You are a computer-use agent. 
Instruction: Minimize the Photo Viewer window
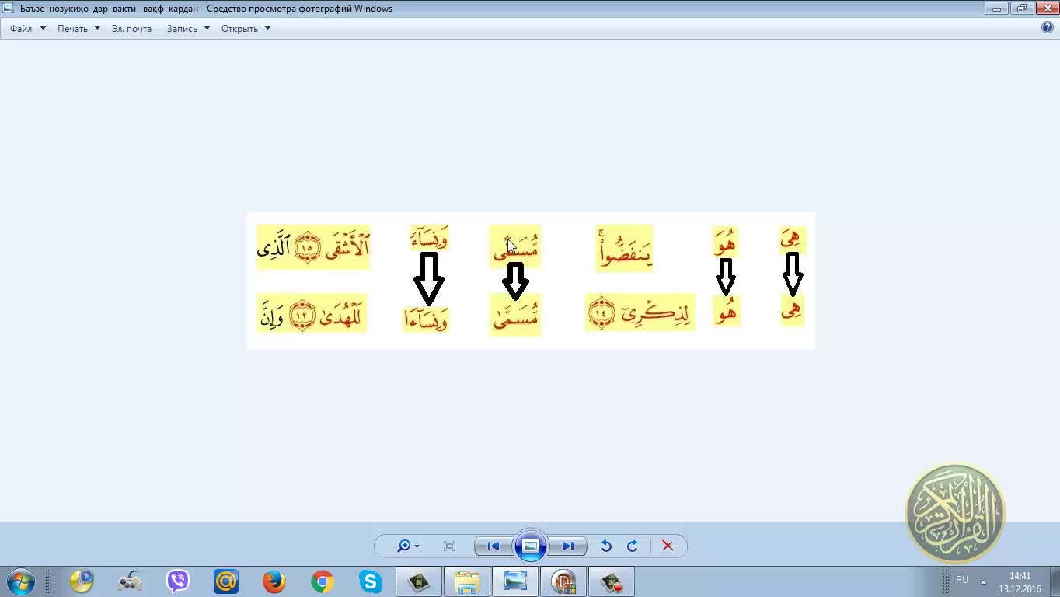(x=996, y=9)
